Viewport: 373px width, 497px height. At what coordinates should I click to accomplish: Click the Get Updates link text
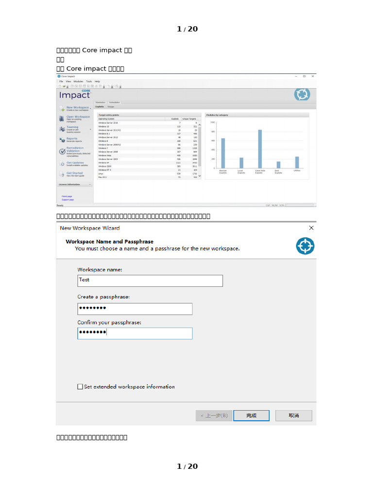(75, 163)
